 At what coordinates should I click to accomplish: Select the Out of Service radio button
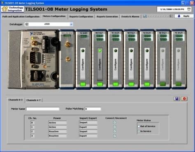[139, 126]
